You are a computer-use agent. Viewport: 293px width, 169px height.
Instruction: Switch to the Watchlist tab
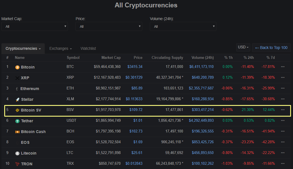point(88,49)
